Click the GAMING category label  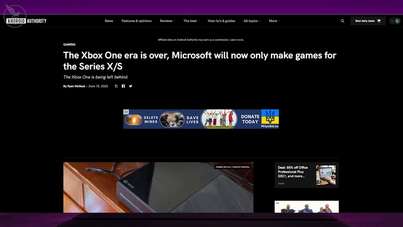click(x=69, y=44)
